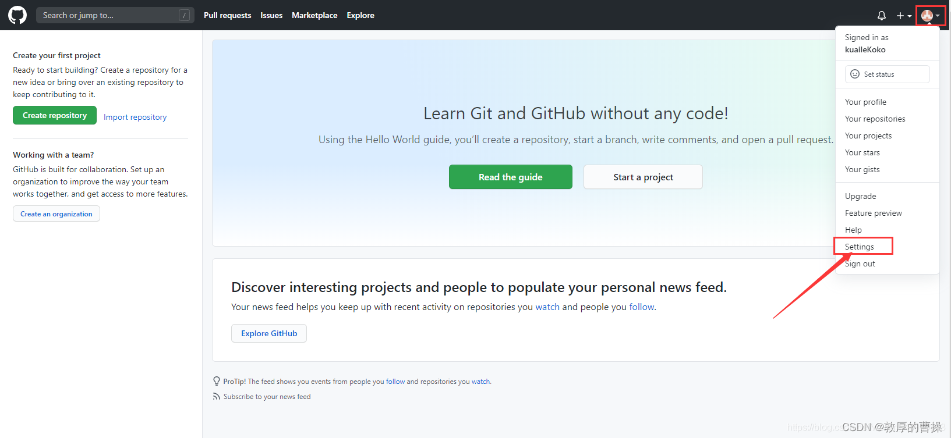Click Learn Git and GitHub heading
951x438 pixels.
tap(576, 113)
